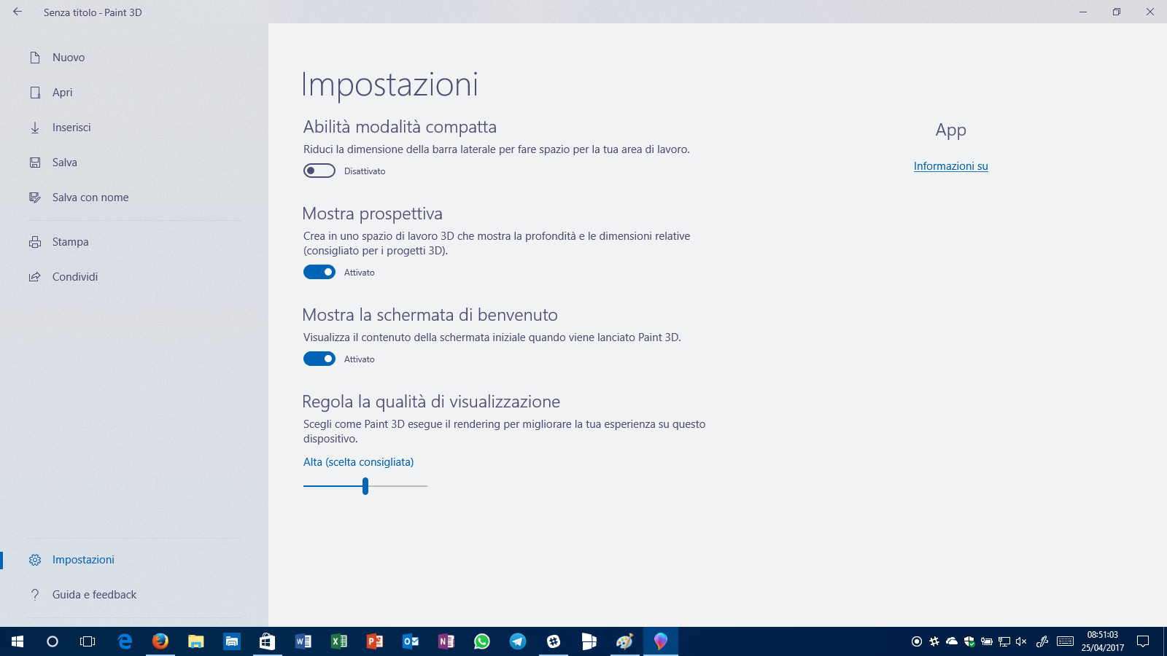This screenshot has width=1167, height=656.
Task: Enable the compact mode toggle
Action: click(319, 171)
